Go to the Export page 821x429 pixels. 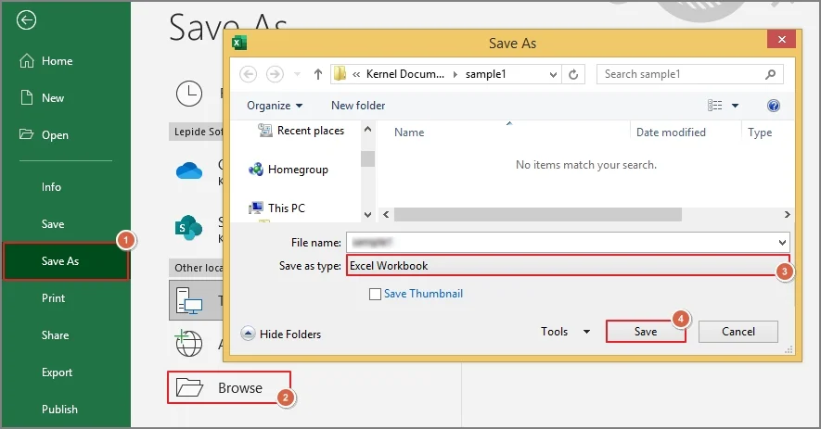(x=58, y=372)
